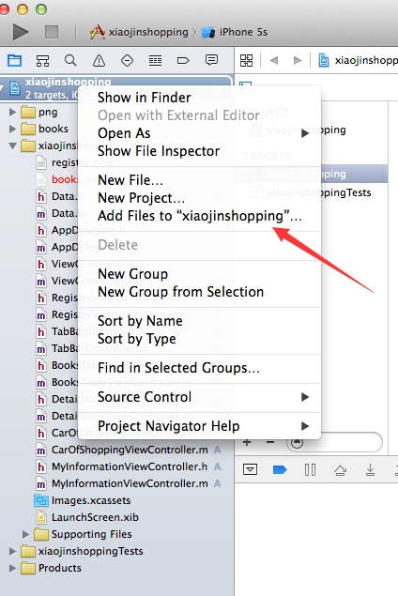Select LaunchScreen.xib
The image size is (398, 596).
click(x=87, y=517)
